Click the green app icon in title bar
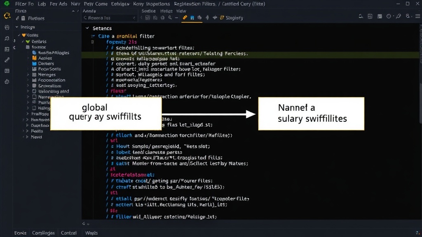 [x=7, y=4]
